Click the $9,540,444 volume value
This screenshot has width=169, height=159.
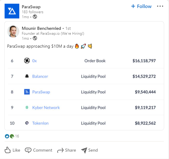(145, 92)
